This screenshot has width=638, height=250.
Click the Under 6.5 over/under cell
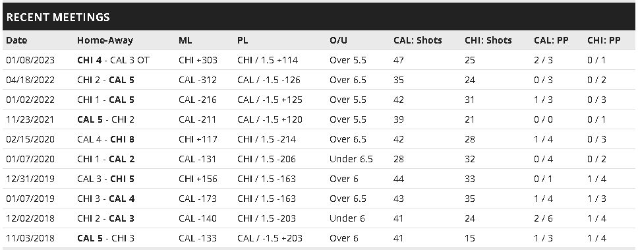click(x=351, y=159)
